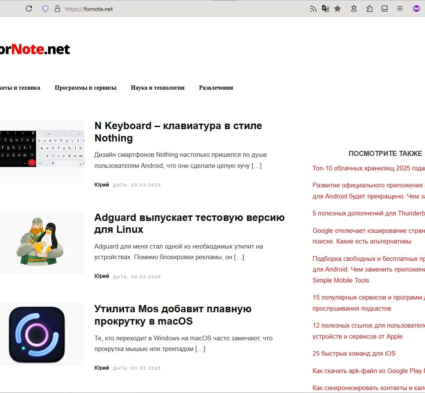
Task: Open sidebar link Как синхронизировать контакты
Action: pos(368,388)
